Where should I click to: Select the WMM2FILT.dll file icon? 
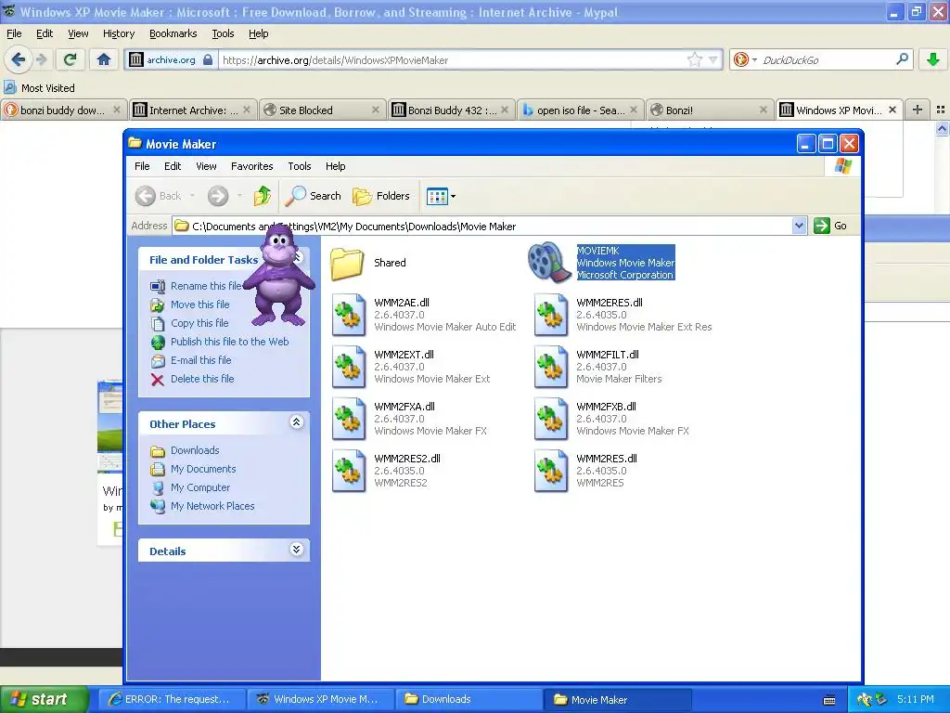[551, 367]
